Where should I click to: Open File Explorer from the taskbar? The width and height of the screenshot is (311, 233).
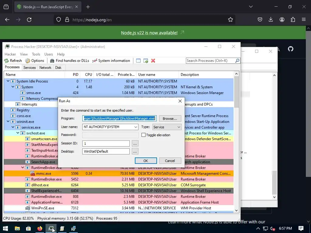pyautogui.click(x=17, y=228)
